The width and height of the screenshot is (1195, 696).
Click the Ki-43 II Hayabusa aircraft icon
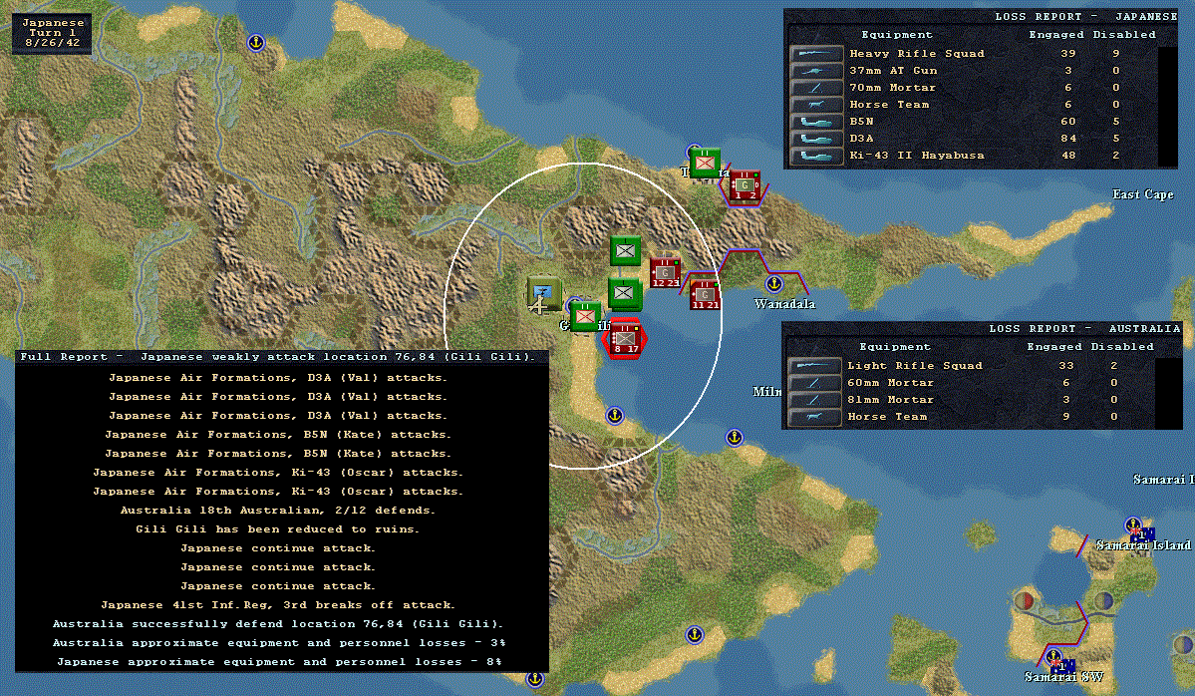pyautogui.click(x=816, y=156)
